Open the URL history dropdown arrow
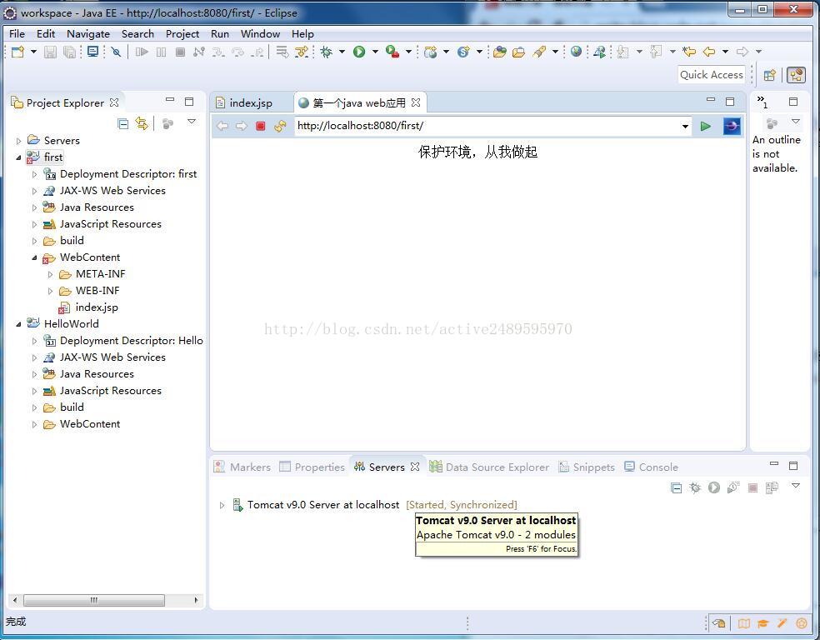820x640 pixels. 685,127
